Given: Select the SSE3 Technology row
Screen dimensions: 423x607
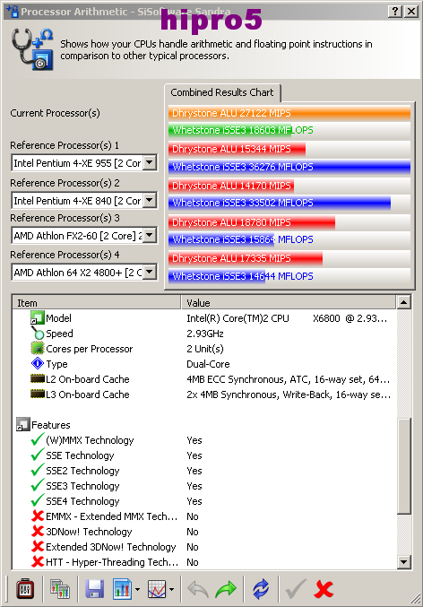Looking at the screenshot, I should [204, 485].
